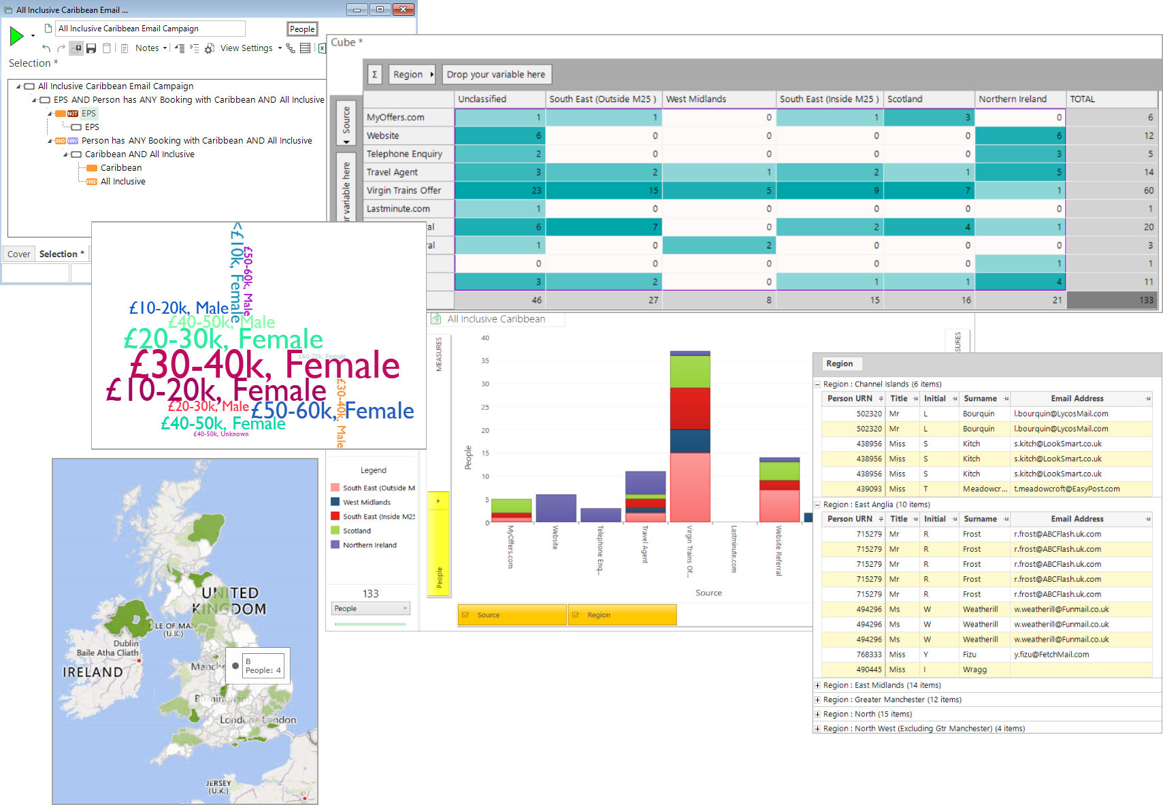Viewport: 1163px width, 805px height.
Task: Run the selection with the green play button
Action: [x=16, y=36]
